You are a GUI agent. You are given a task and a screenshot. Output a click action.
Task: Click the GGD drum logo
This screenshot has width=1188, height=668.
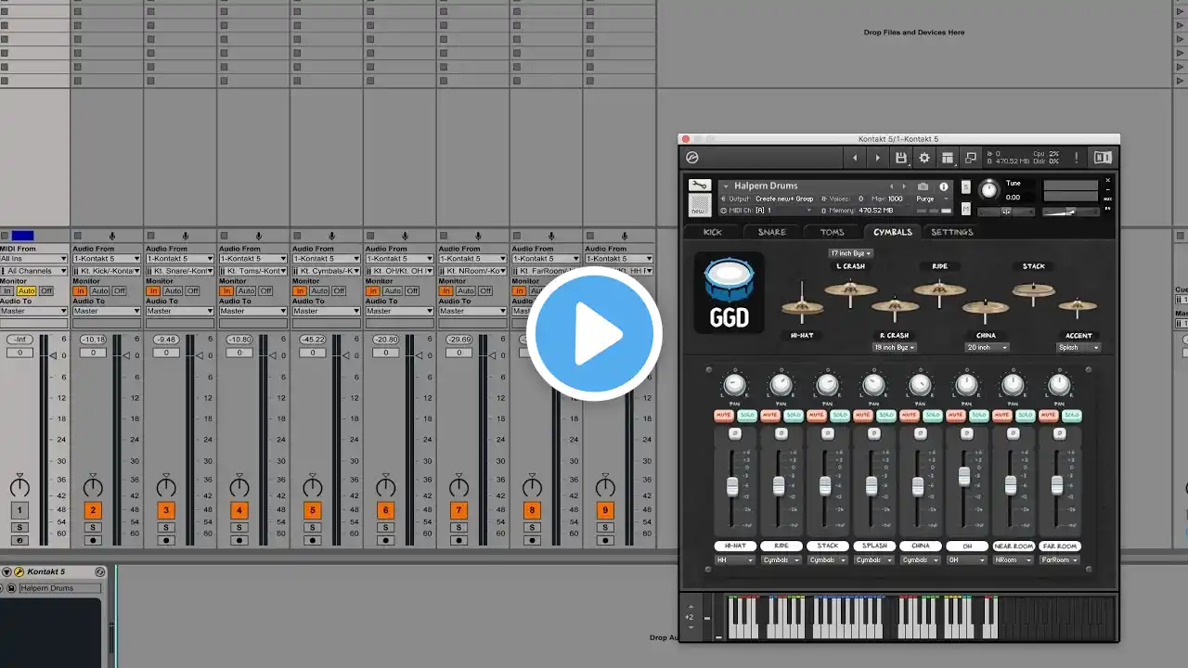click(730, 292)
